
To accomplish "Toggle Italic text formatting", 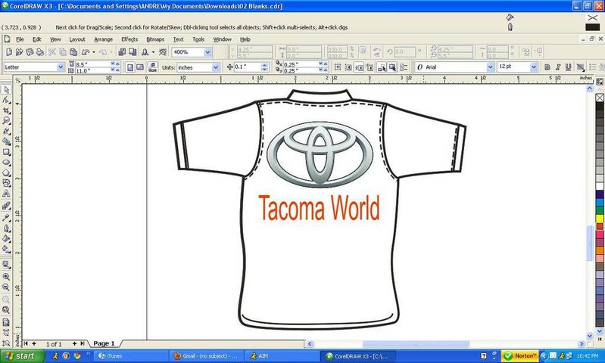I will point(557,67).
